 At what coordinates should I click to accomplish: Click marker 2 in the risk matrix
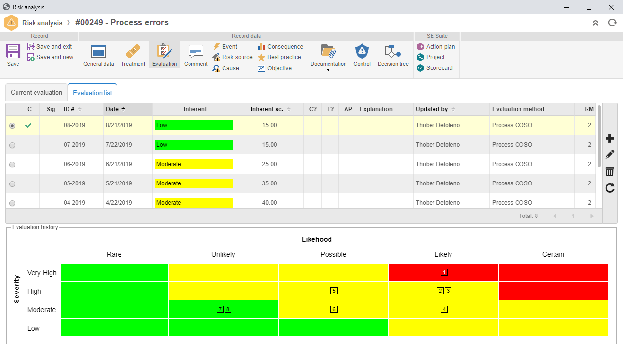(x=440, y=291)
